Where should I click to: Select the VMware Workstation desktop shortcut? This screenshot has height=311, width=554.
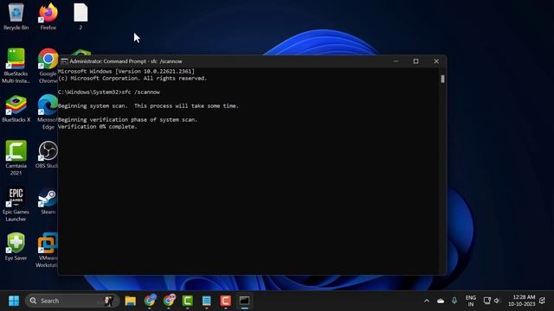click(x=47, y=250)
